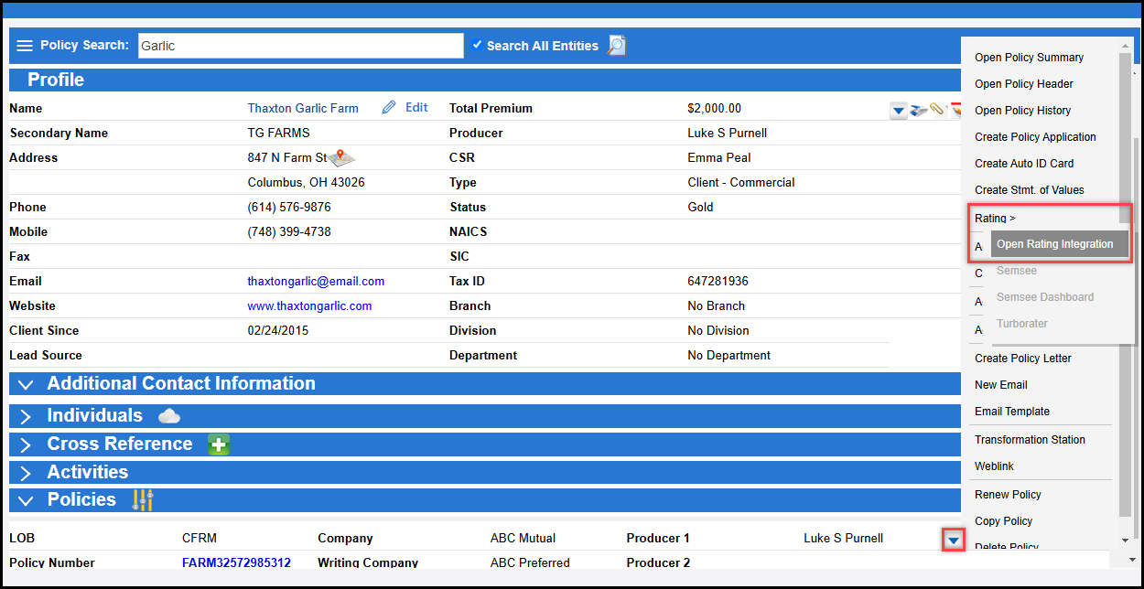Select Renew Policy in the context menu
Image resolution: width=1144 pixels, height=589 pixels.
click(x=1008, y=494)
